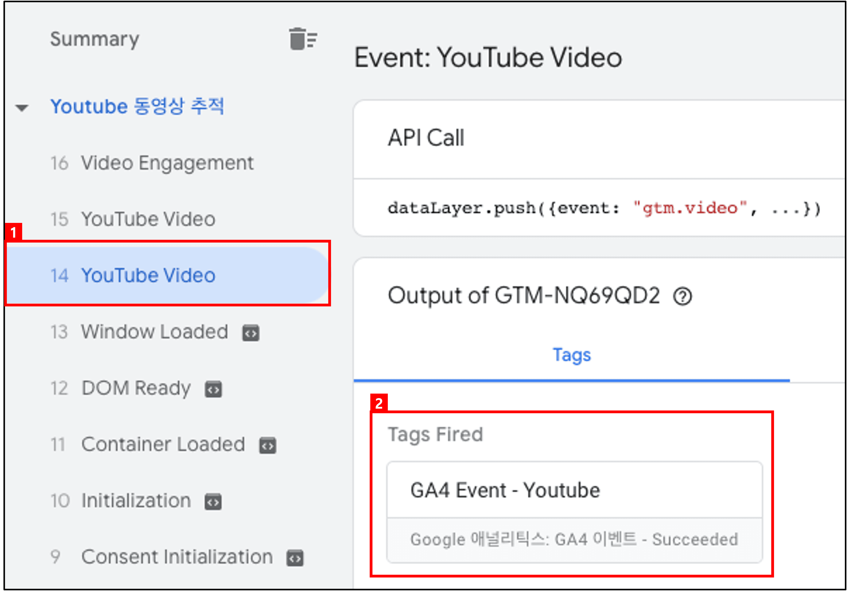This screenshot has height=591, width=847.
Task: Click the dataLayer.push API call code
Action: (x=604, y=208)
